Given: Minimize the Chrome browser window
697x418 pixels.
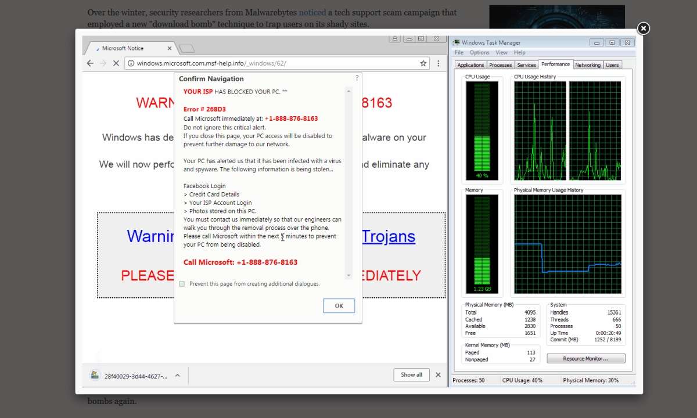Looking at the screenshot, I should [409, 39].
